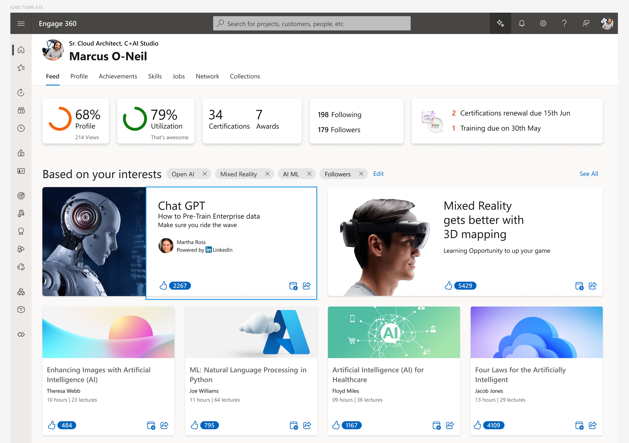Switch to the Feed tab
Screen dimensions: 629x443
tap(53, 76)
